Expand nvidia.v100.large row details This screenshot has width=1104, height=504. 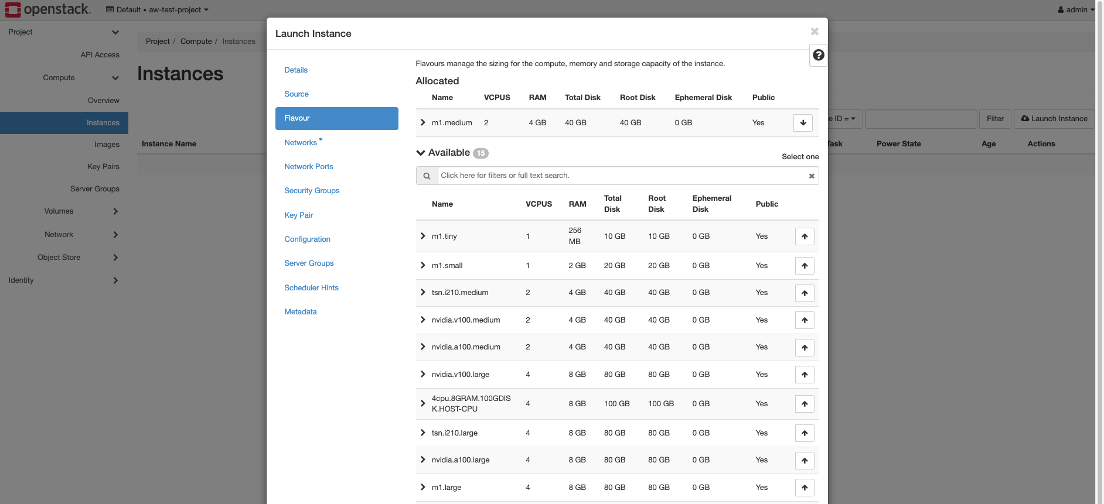point(422,374)
